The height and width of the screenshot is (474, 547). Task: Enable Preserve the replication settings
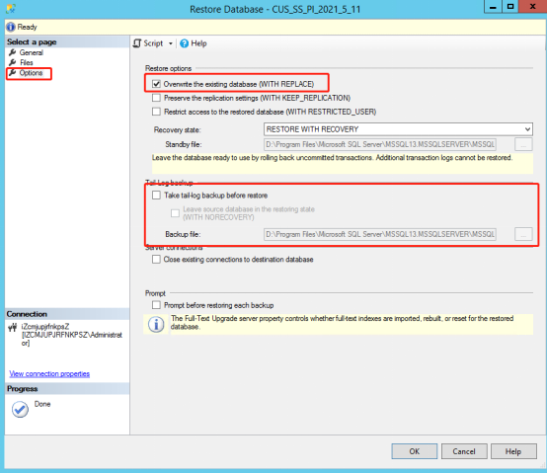click(156, 98)
